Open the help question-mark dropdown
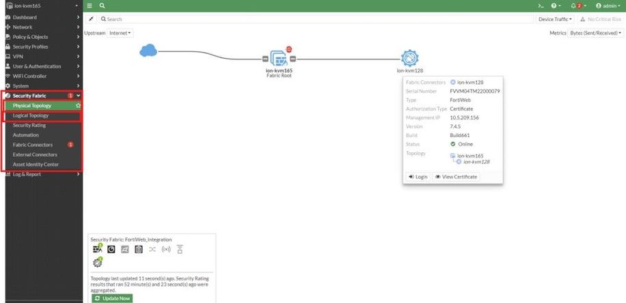The image size is (626, 303). click(556, 6)
